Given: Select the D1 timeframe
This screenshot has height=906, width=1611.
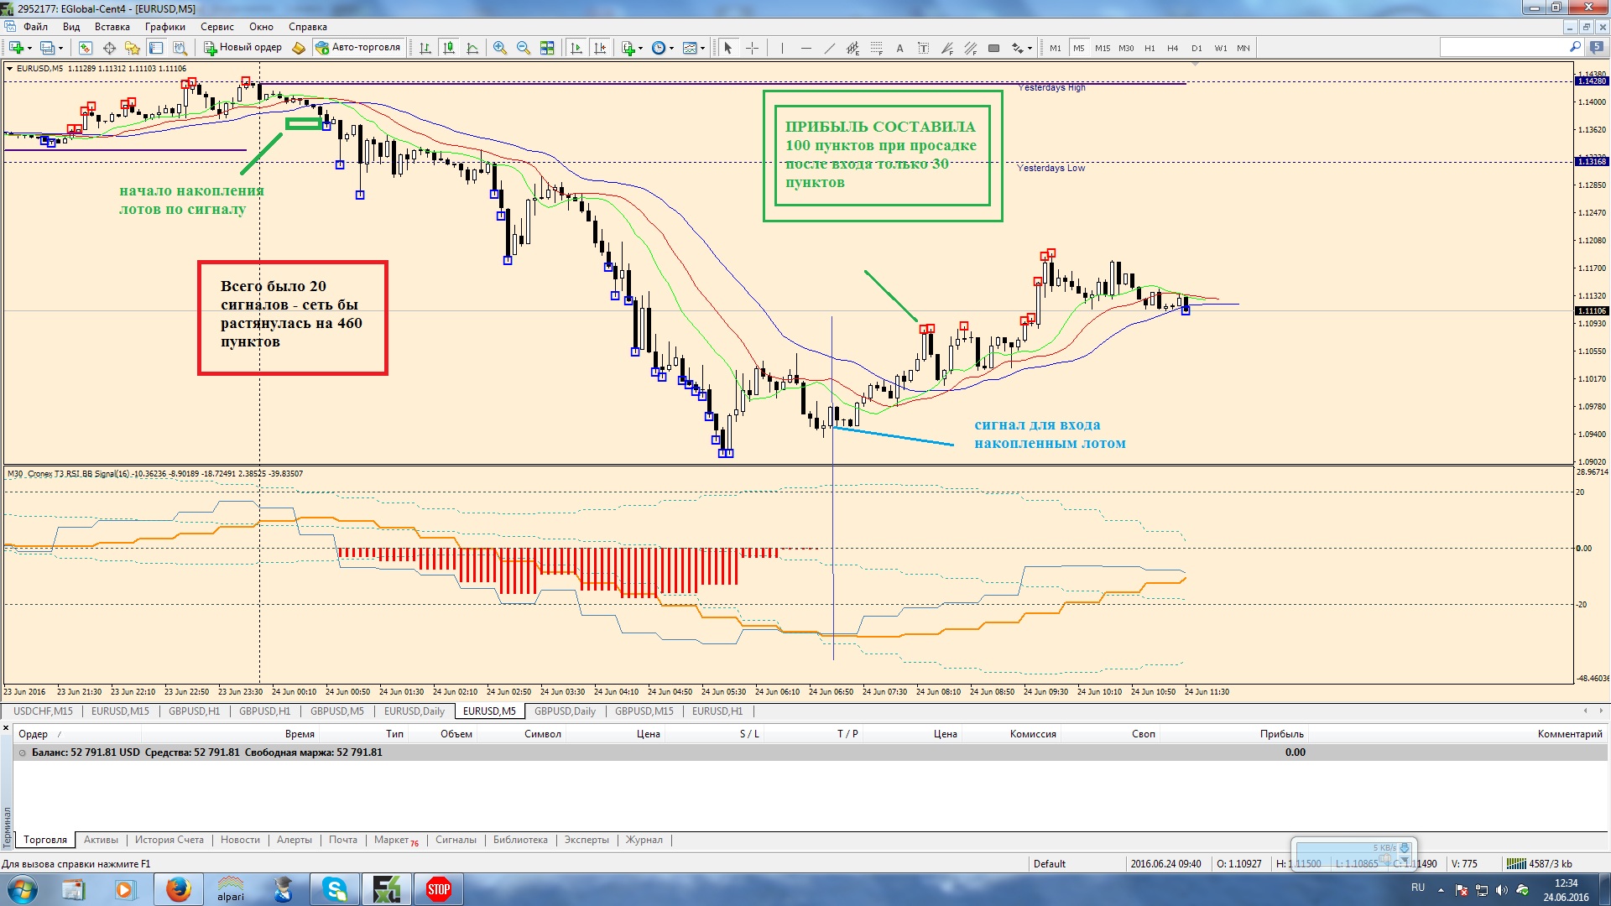Looking at the screenshot, I should [x=1197, y=48].
